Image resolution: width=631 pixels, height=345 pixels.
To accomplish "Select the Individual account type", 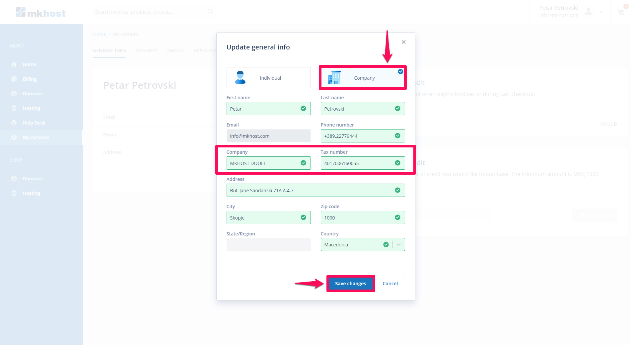I will (x=268, y=78).
